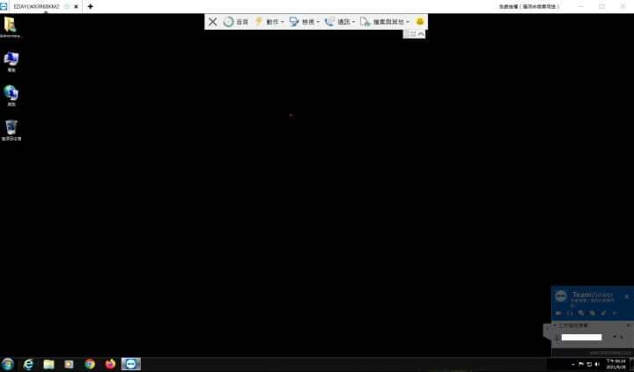The image size is (634, 372).
Task: Click the TeamViewer logo at top-left
Action: [x=4, y=6]
